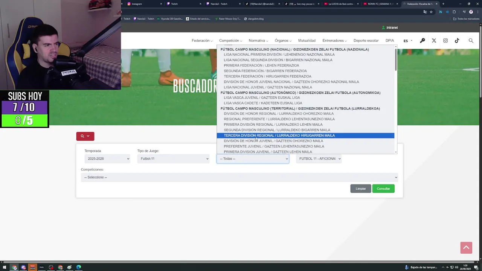
Task: Select PREFERENTE JUVENIL option
Action: click(305, 146)
